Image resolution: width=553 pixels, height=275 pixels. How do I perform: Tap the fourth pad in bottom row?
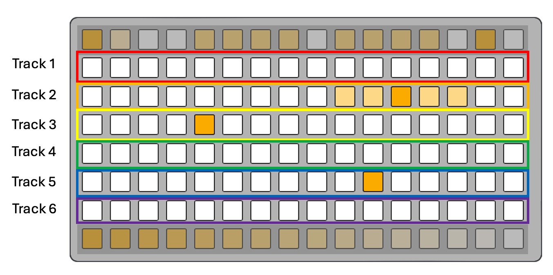[x=176, y=239]
